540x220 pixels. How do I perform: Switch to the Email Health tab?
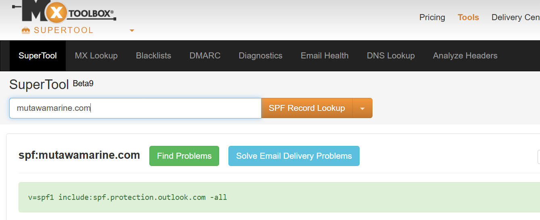coord(324,56)
